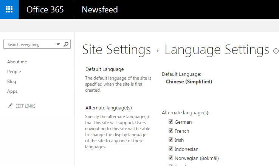This screenshot has height=166, width=279.
Task: Click the EDIT LINKS link
Action: pos(25,106)
